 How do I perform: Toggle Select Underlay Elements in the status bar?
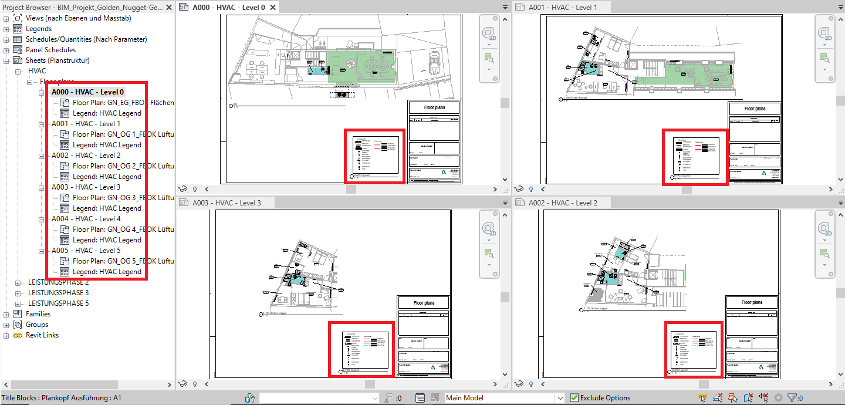(718, 398)
